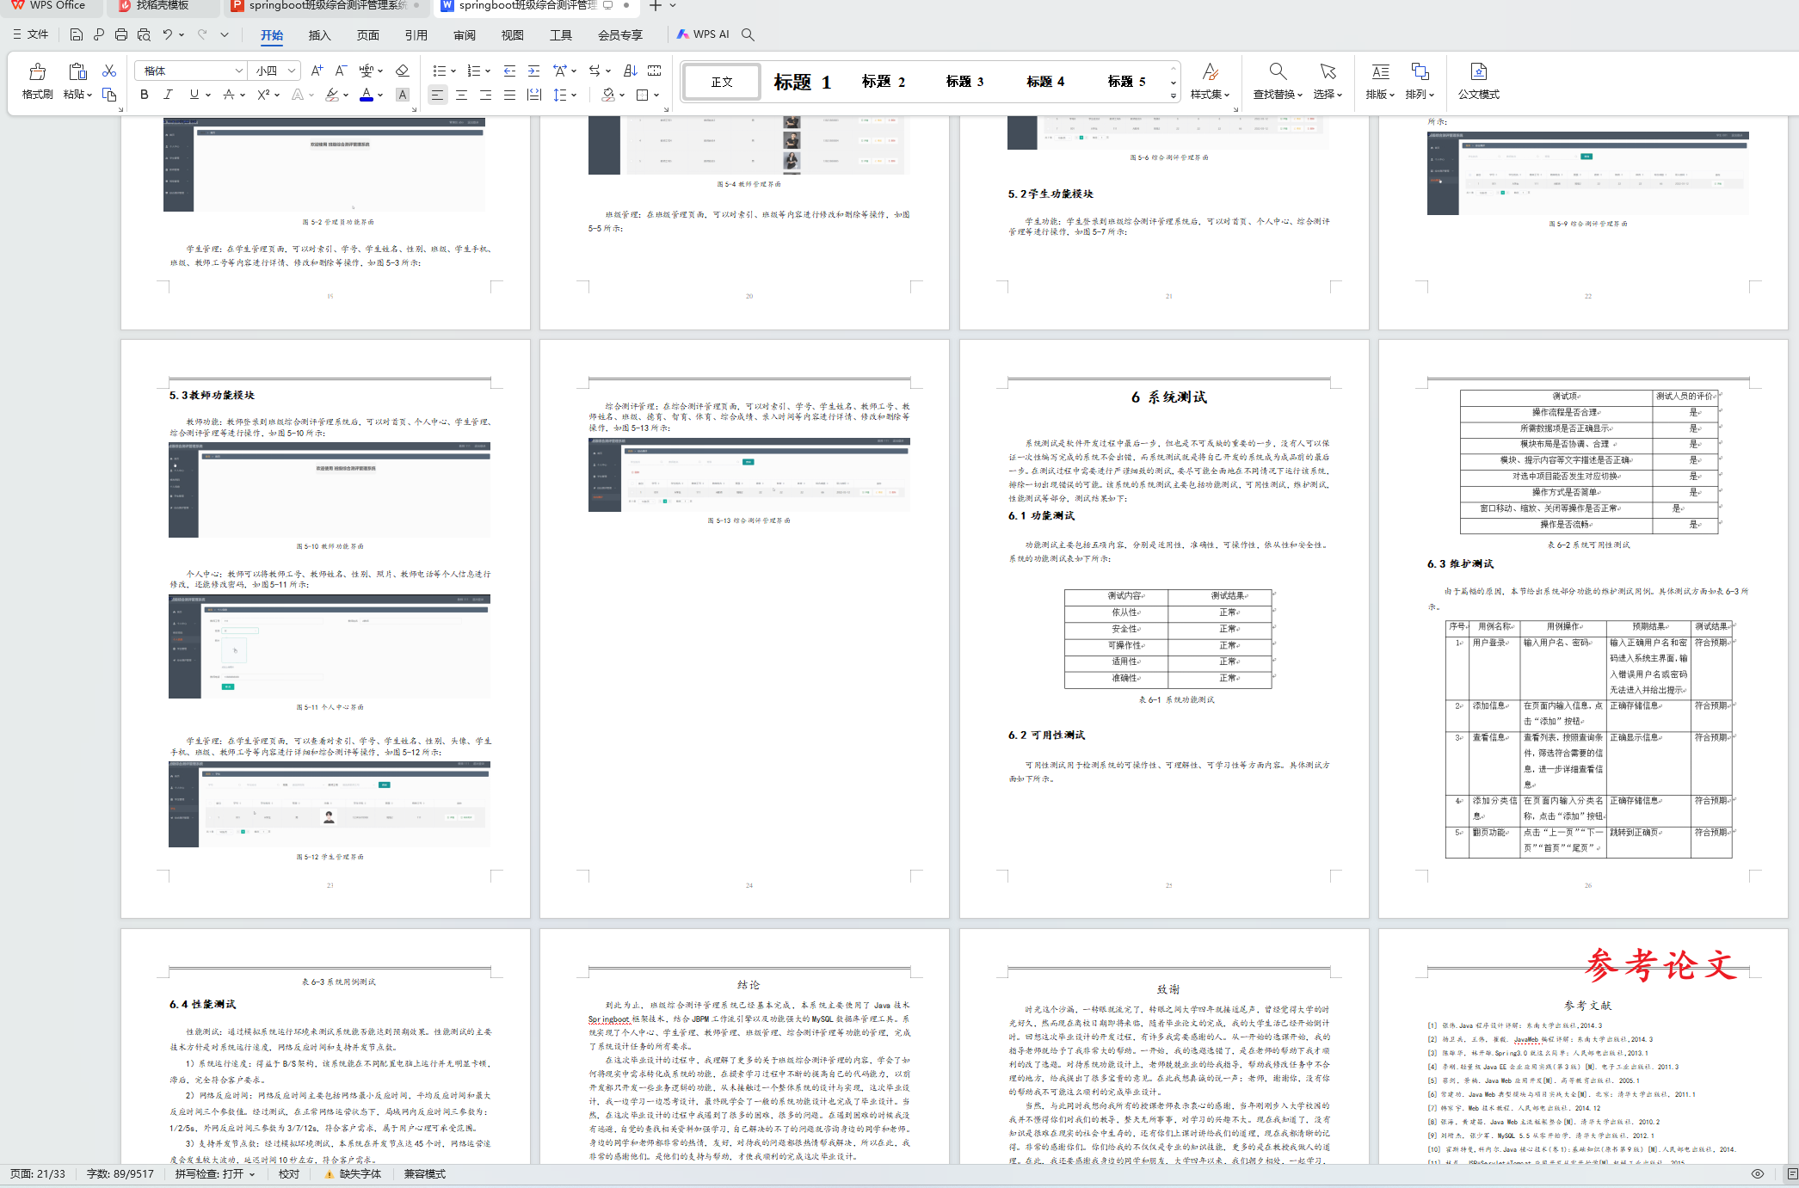Click the increase font size icon
The image size is (1799, 1188).
point(317,71)
